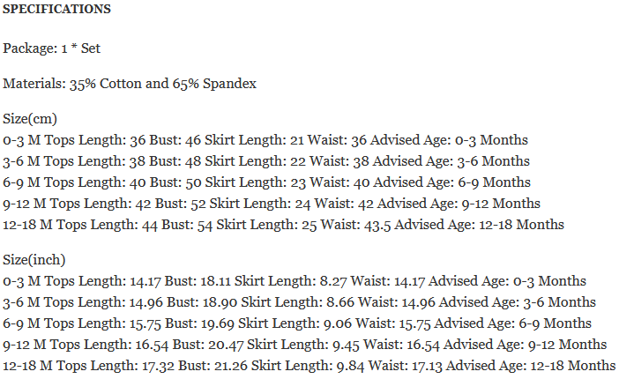Click the 9-12 M row with Bust 20.47

point(304,345)
